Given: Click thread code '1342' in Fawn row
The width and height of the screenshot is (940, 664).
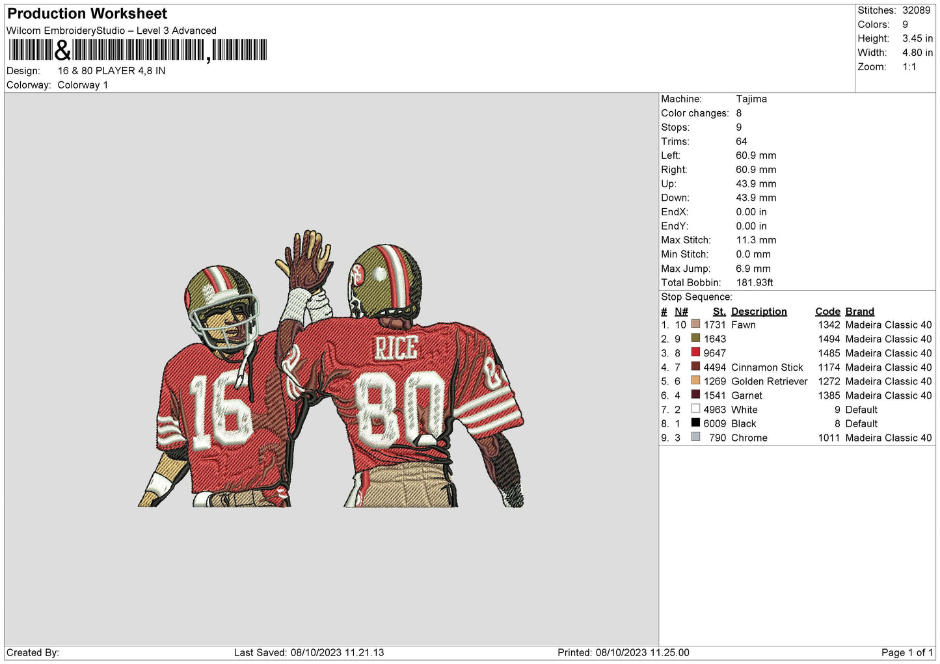Looking at the screenshot, I should point(829,325).
